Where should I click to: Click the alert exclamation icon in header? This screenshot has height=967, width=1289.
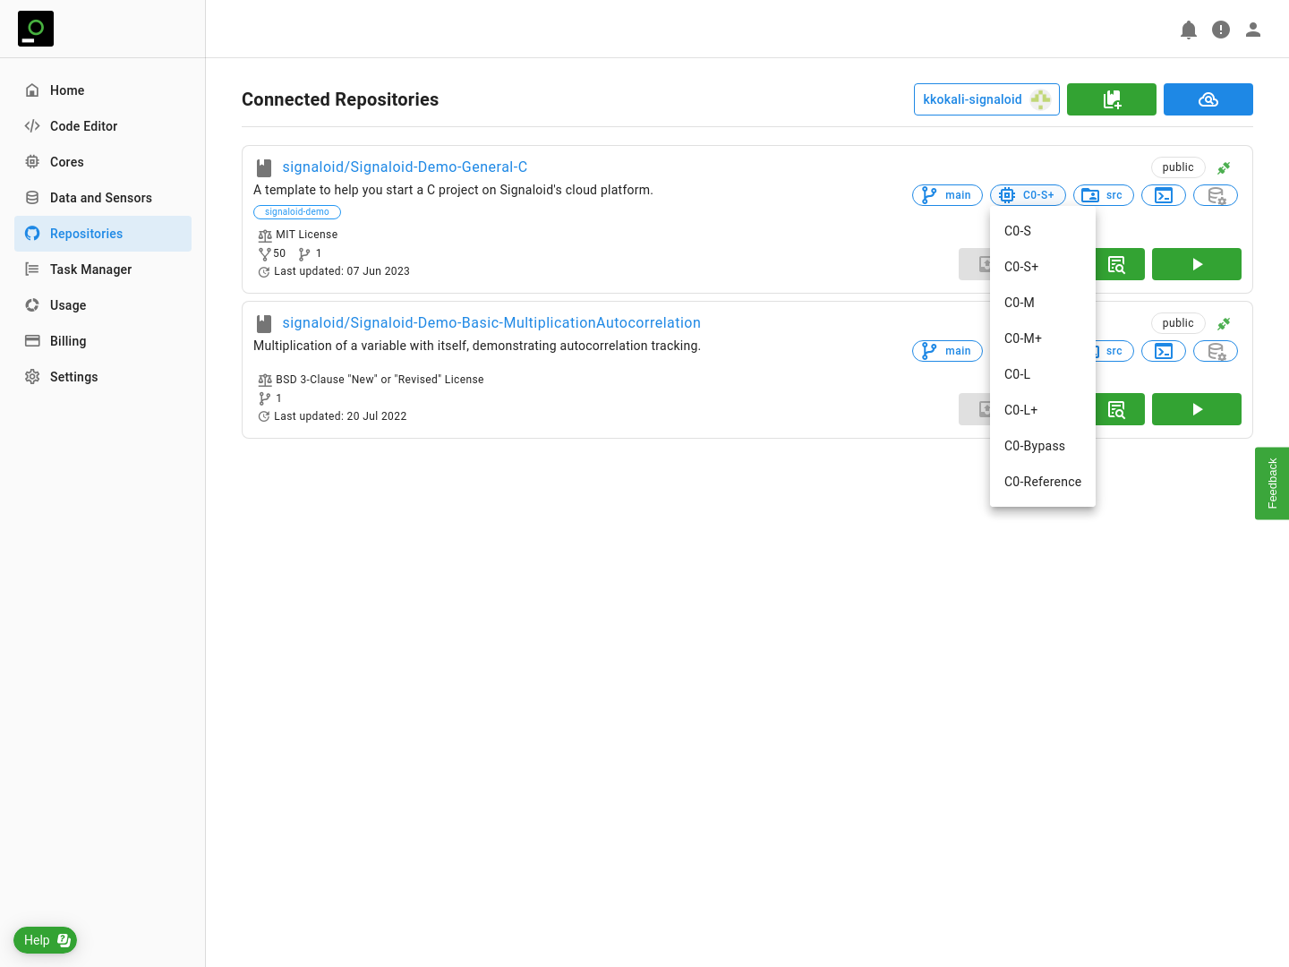pyautogui.click(x=1221, y=30)
